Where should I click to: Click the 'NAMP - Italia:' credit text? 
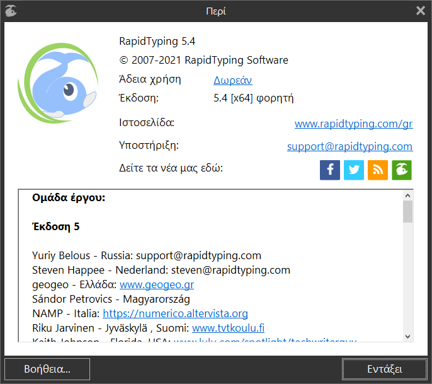[66, 313]
